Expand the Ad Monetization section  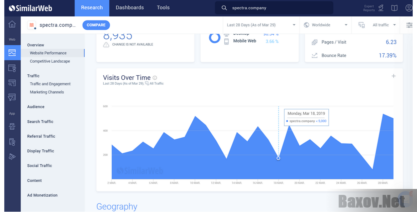click(x=42, y=195)
